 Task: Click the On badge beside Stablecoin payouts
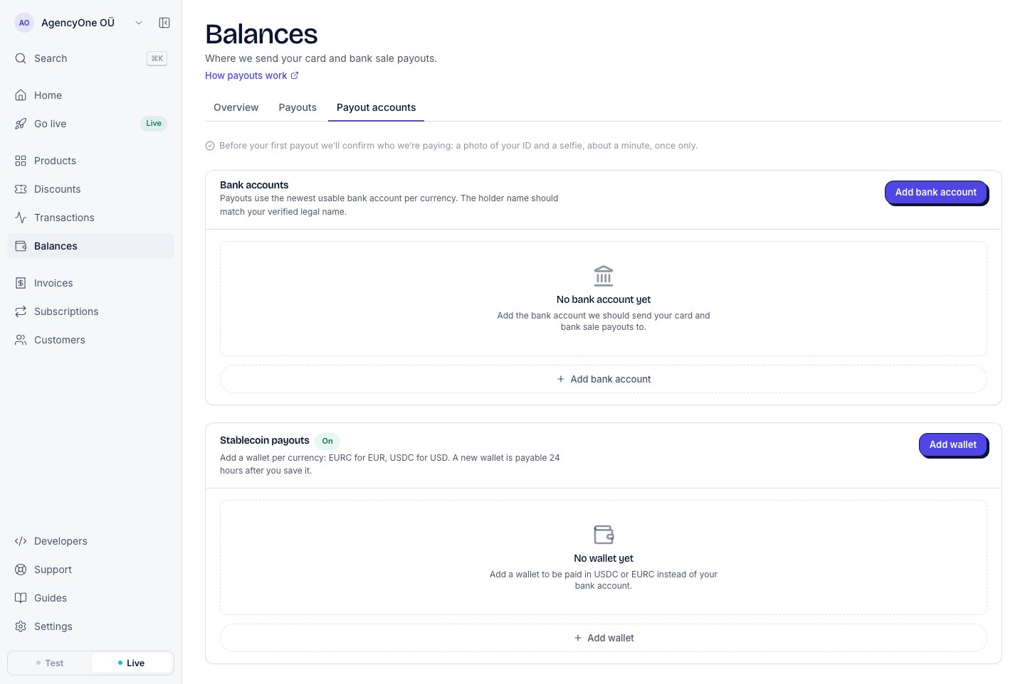[327, 441]
